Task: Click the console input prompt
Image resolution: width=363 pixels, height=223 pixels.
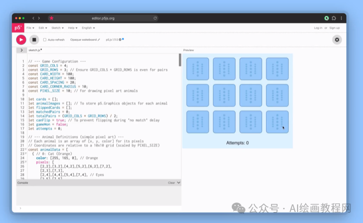Action: (99, 208)
